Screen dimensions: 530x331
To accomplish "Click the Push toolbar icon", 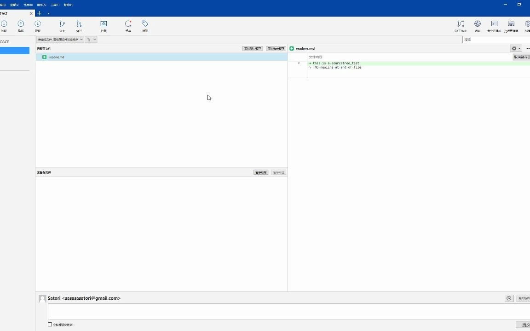I will coord(21,26).
